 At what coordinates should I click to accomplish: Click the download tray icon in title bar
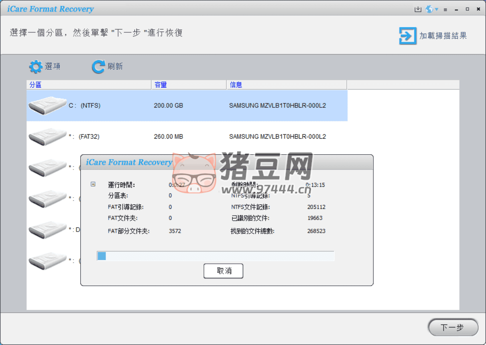click(x=418, y=9)
